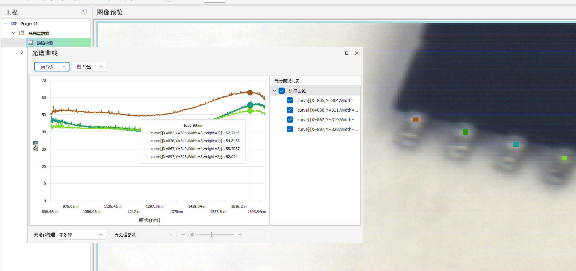The image size is (576, 271).
Task: Click the orange ROI marker on the image
Action: [416, 120]
